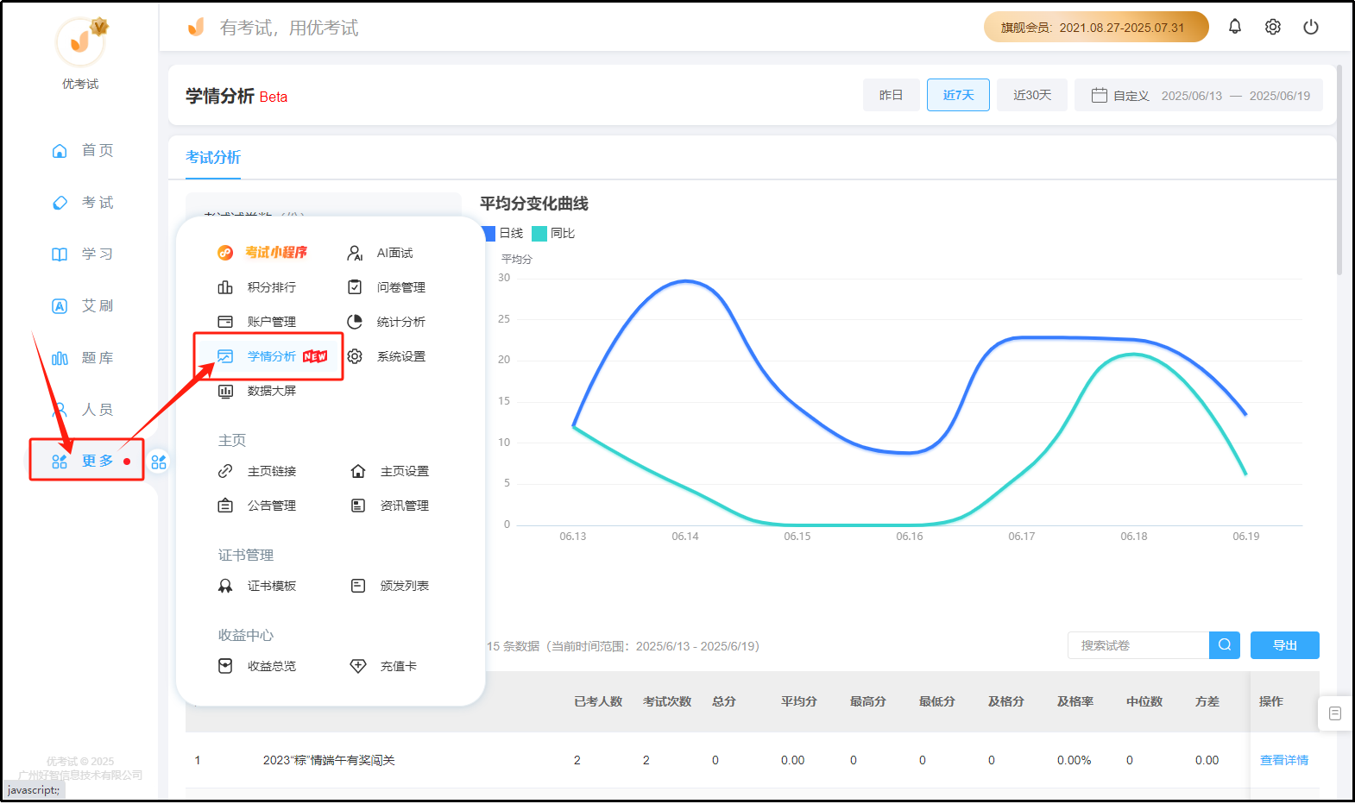Click the grid icon beside 更多
This screenshot has height=804, width=1355.
[x=159, y=462]
